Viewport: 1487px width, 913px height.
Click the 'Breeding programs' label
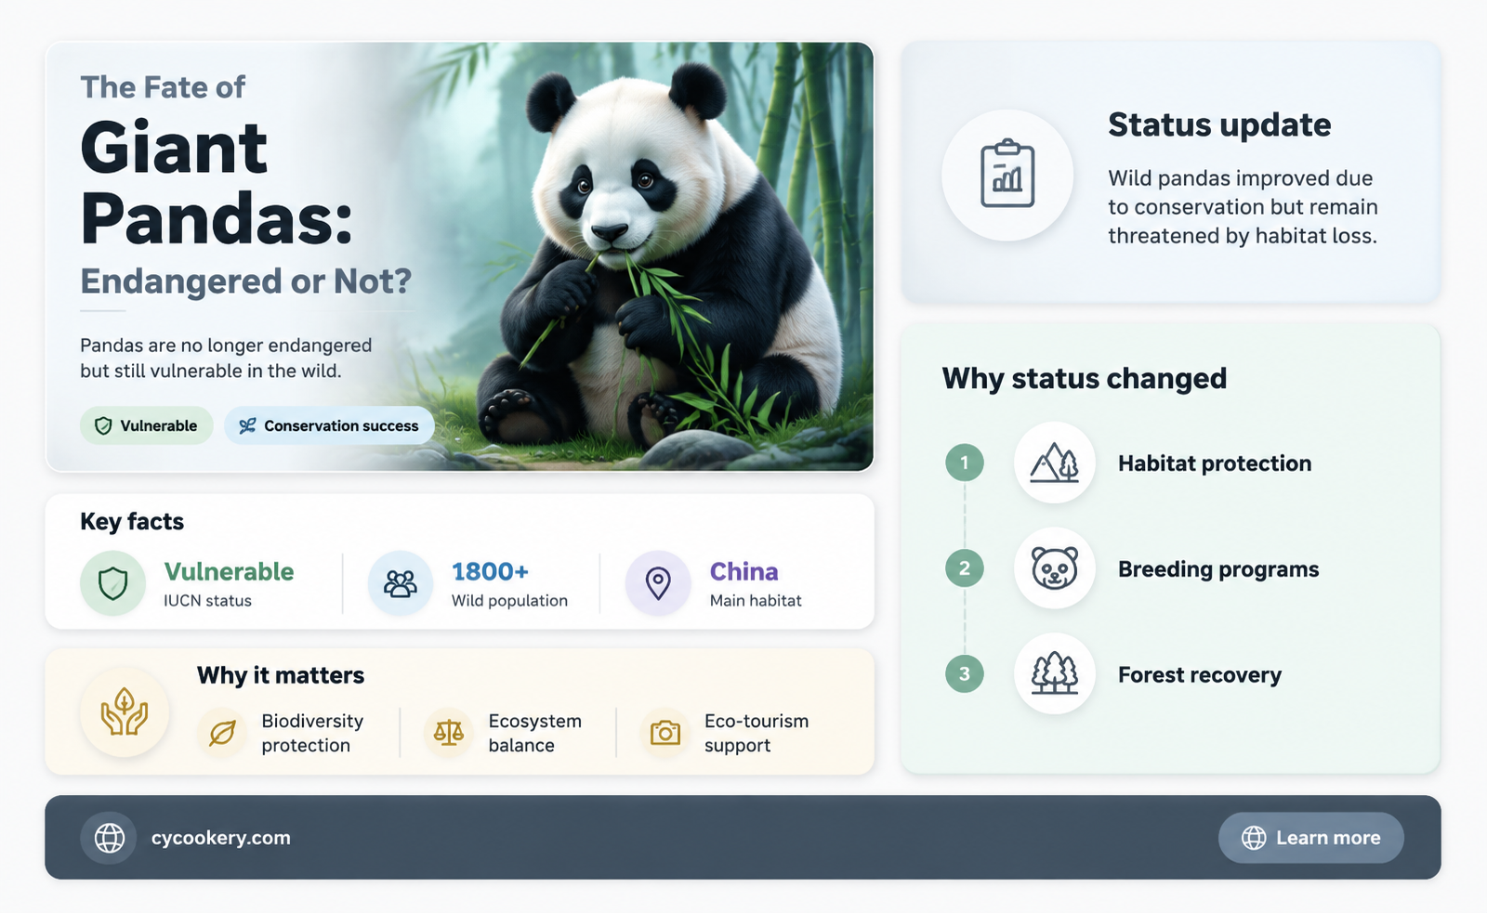click(x=1218, y=569)
